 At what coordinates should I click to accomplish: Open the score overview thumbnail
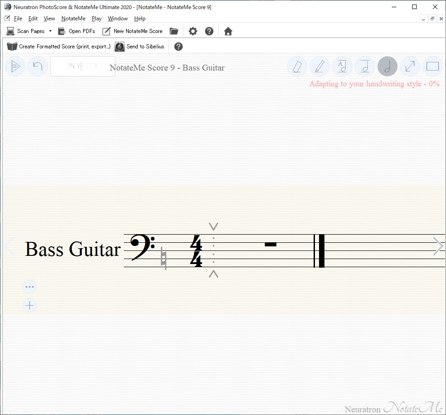83,66
